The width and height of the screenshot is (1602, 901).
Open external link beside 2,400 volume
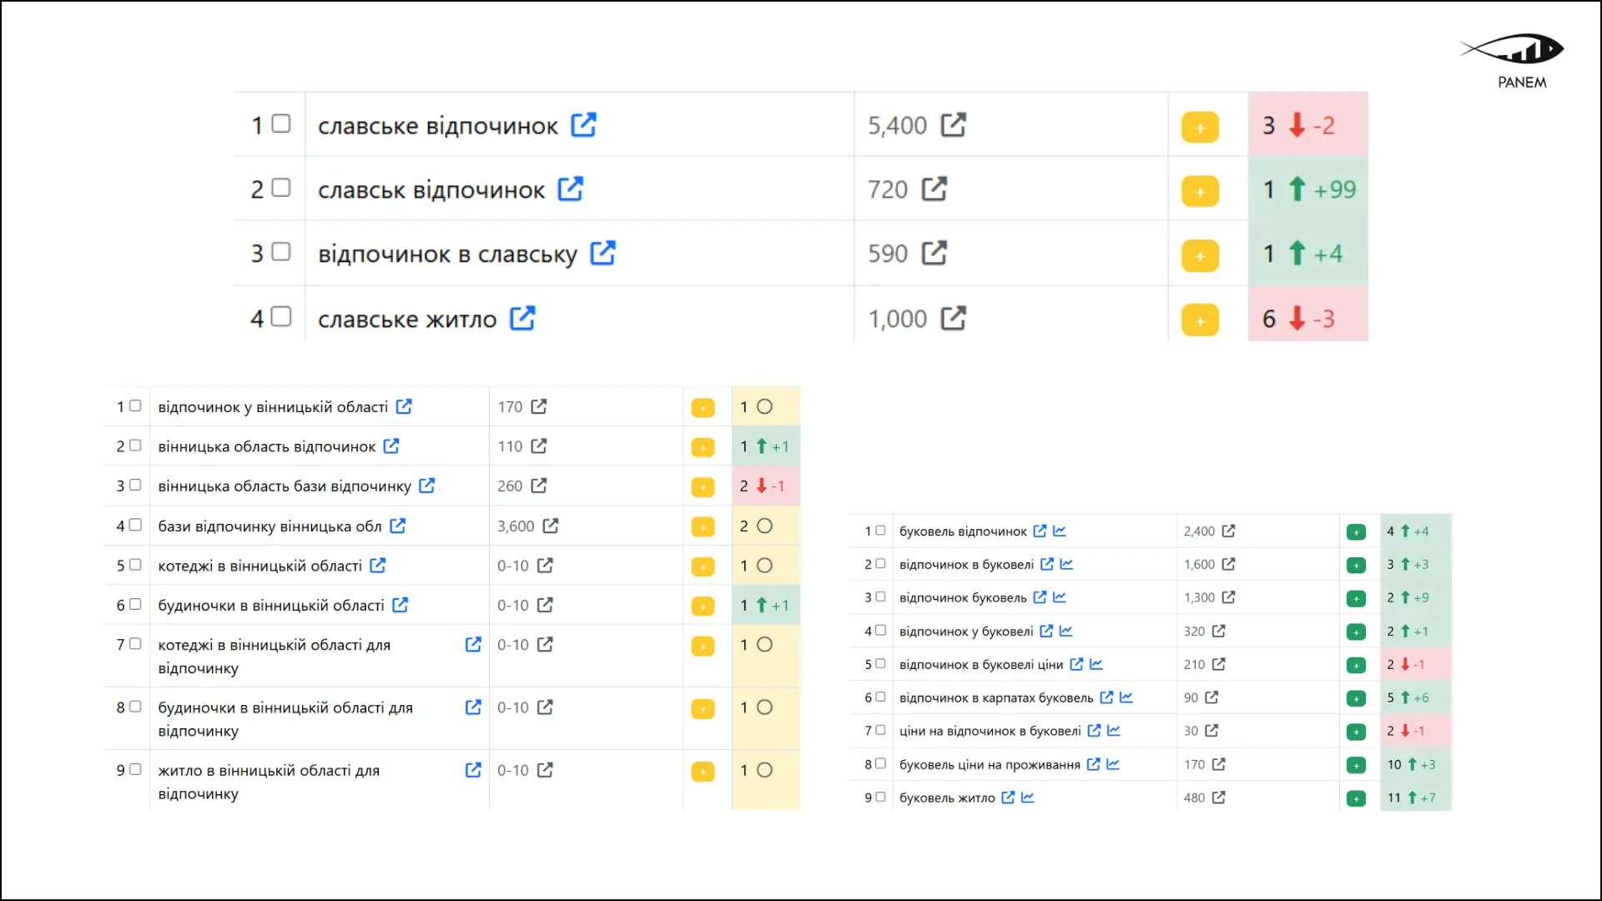tap(1228, 531)
